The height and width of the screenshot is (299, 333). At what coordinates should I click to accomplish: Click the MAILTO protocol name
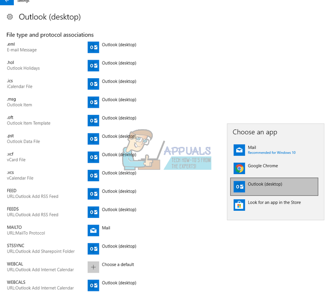(x=14, y=227)
